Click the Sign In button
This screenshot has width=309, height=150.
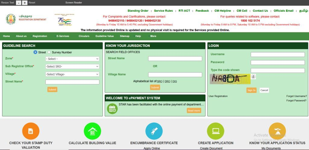(x=251, y=90)
